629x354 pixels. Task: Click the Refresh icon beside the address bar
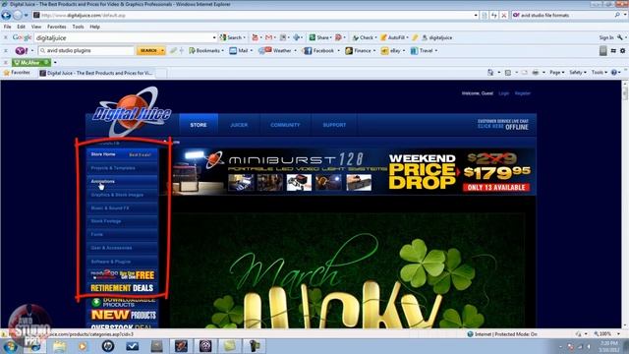tap(494, 16)
